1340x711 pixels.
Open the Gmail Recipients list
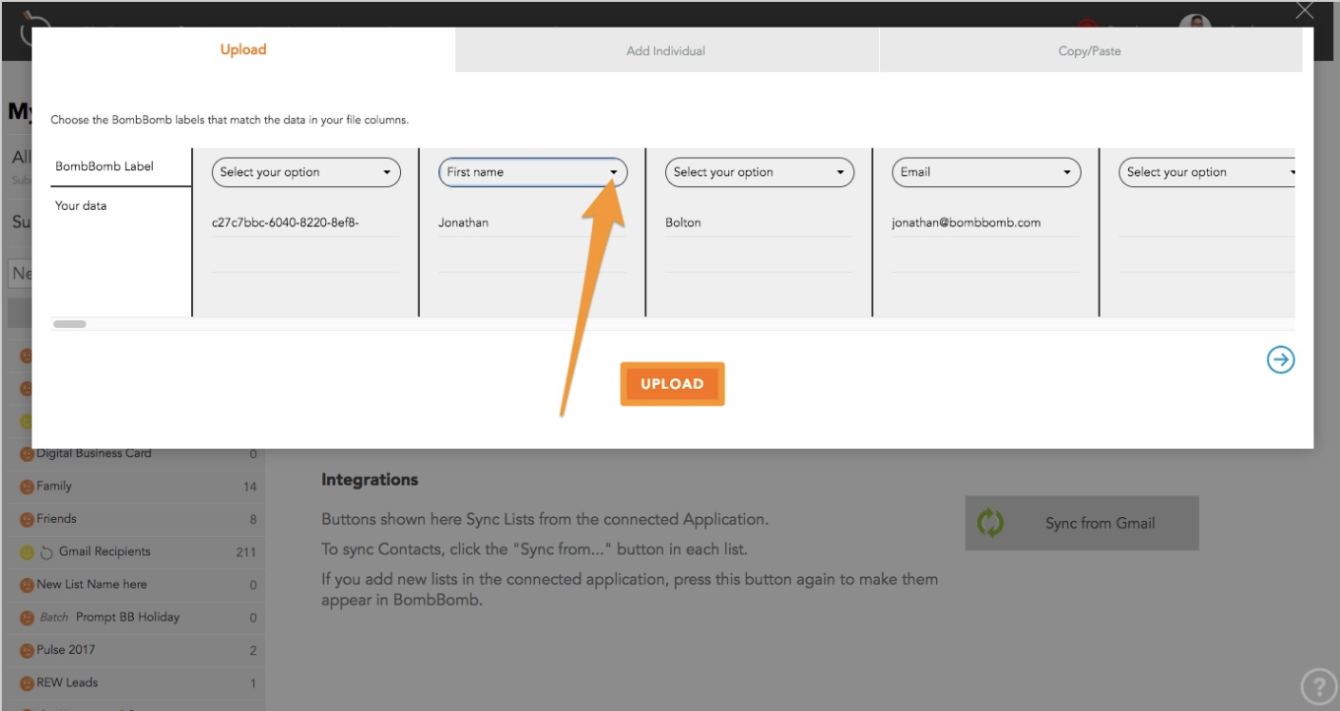[105, 551]
